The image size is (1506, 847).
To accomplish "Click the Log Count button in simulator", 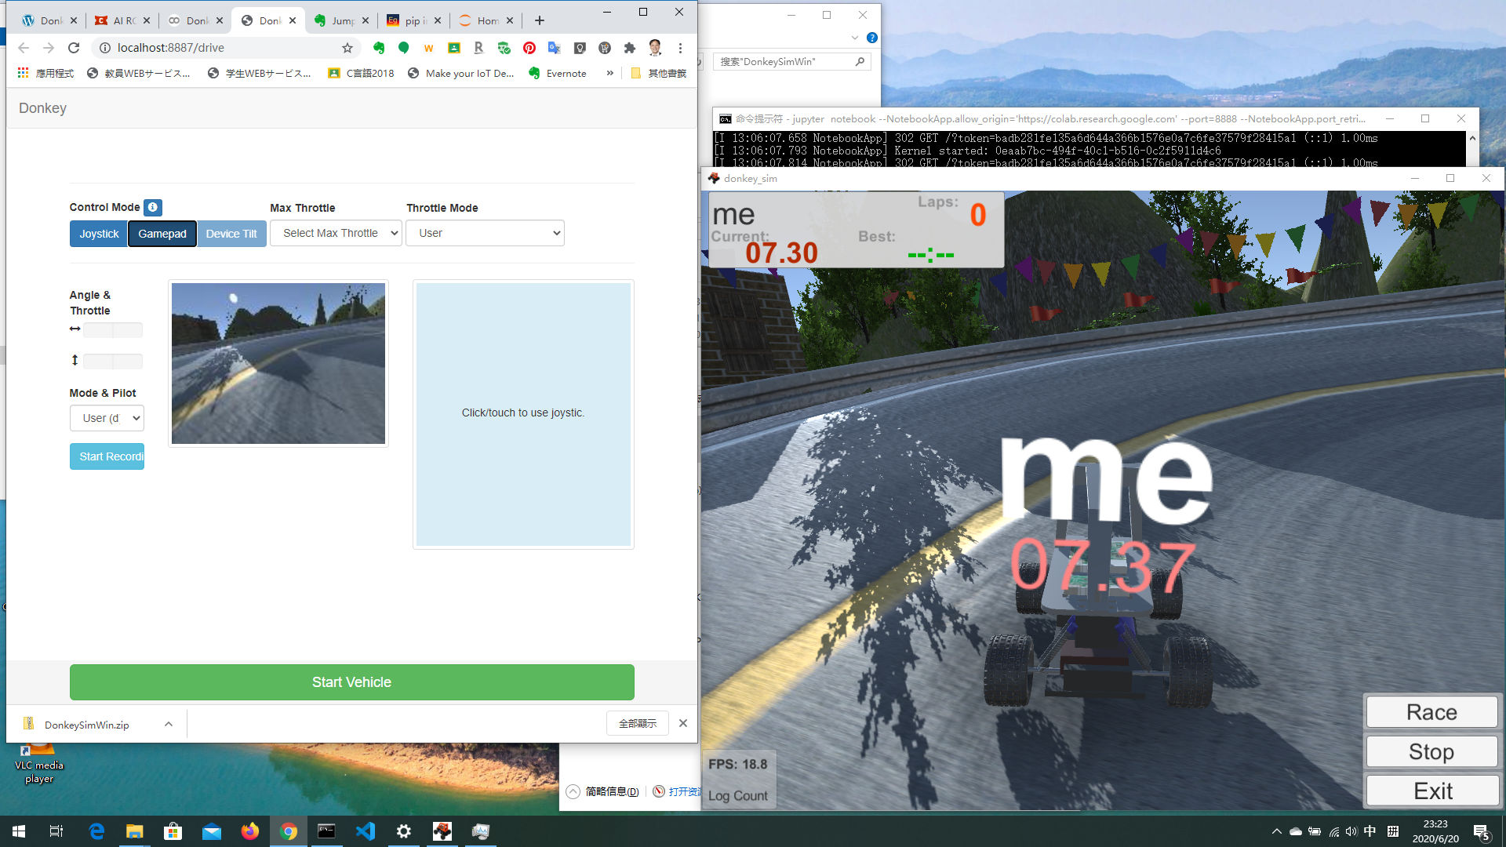I will coord(738,796).
